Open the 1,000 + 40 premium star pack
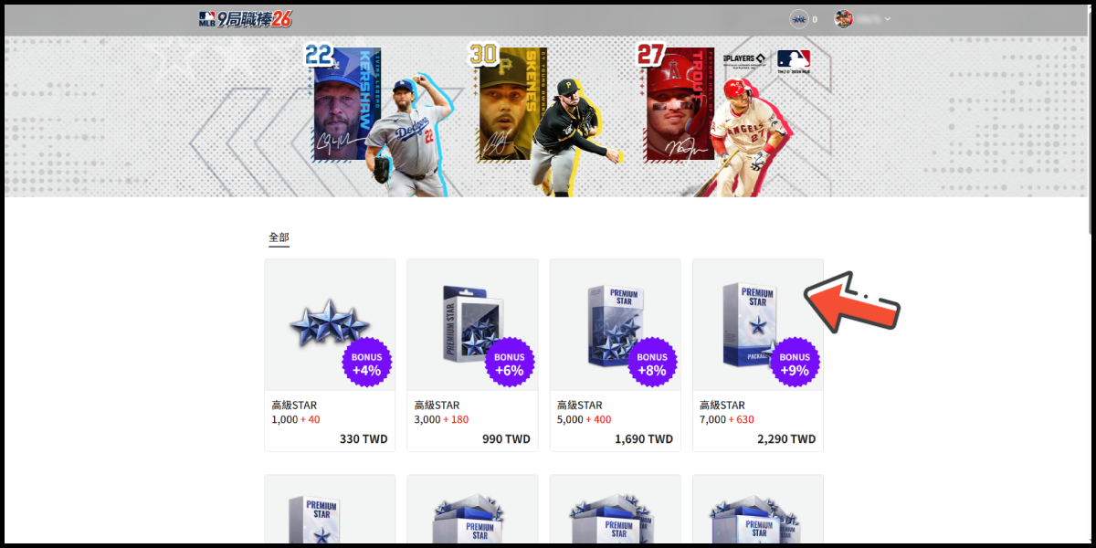Viewport: 1096px width, 548px height. click(330, 355)
